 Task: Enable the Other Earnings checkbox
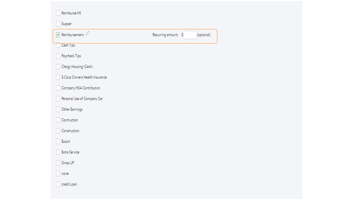pyautogui.click(x=58, y=109)
